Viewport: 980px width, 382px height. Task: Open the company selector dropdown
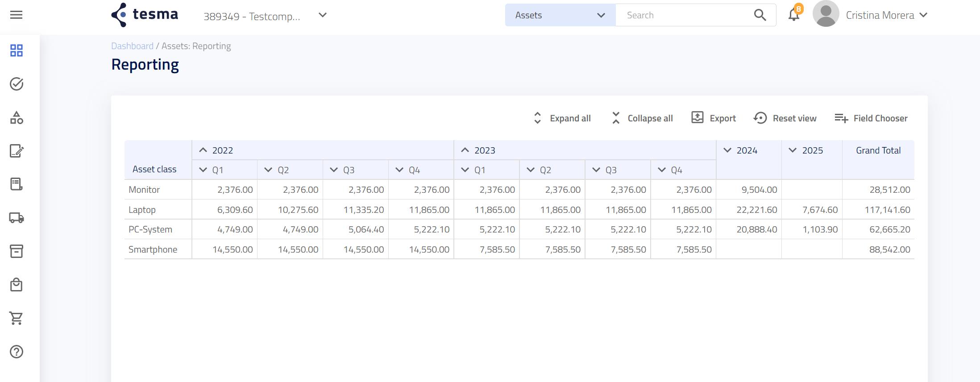click(323, 15)
